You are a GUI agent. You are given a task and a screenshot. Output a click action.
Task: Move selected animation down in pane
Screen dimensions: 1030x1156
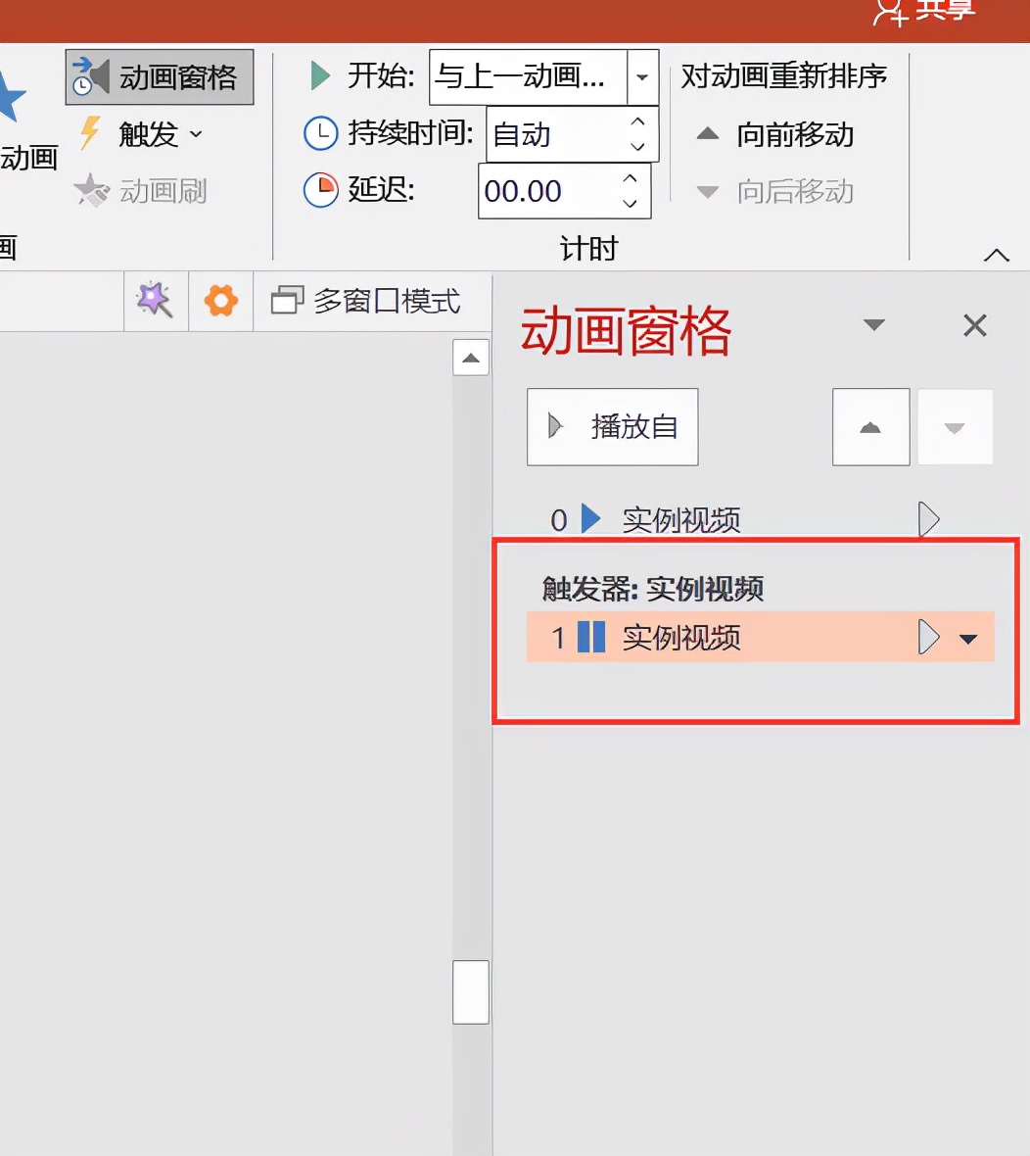[x=954, y=427]
